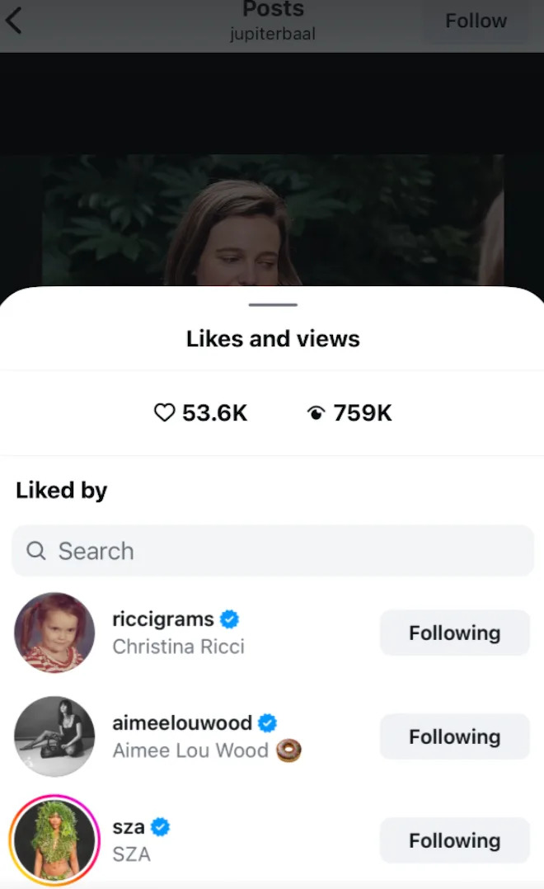Toggle Following for sza

pyautogui.click(x=454, y=840)
